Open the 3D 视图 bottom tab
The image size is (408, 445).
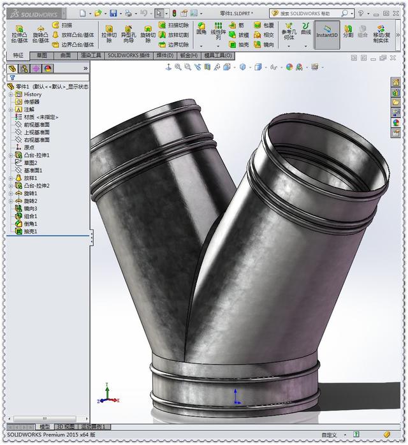[x=66, y=427]
